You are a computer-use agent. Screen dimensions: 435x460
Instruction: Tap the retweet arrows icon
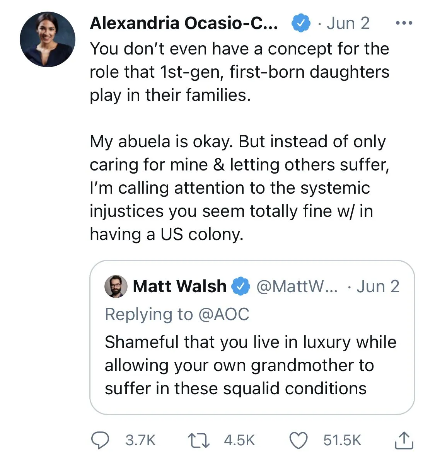[198, 440]
